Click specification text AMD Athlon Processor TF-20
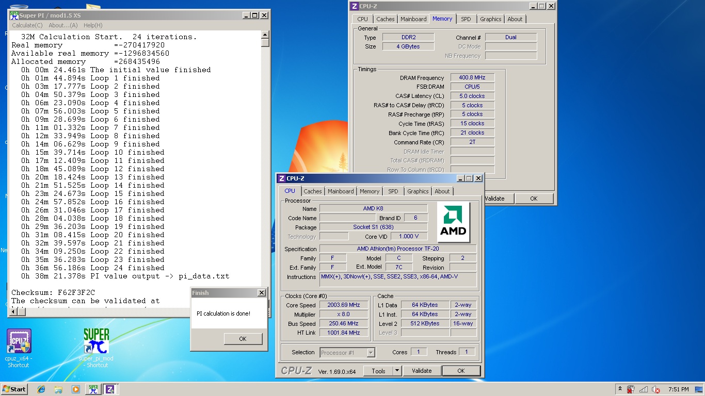705x396 pixels. click(398, 249)
